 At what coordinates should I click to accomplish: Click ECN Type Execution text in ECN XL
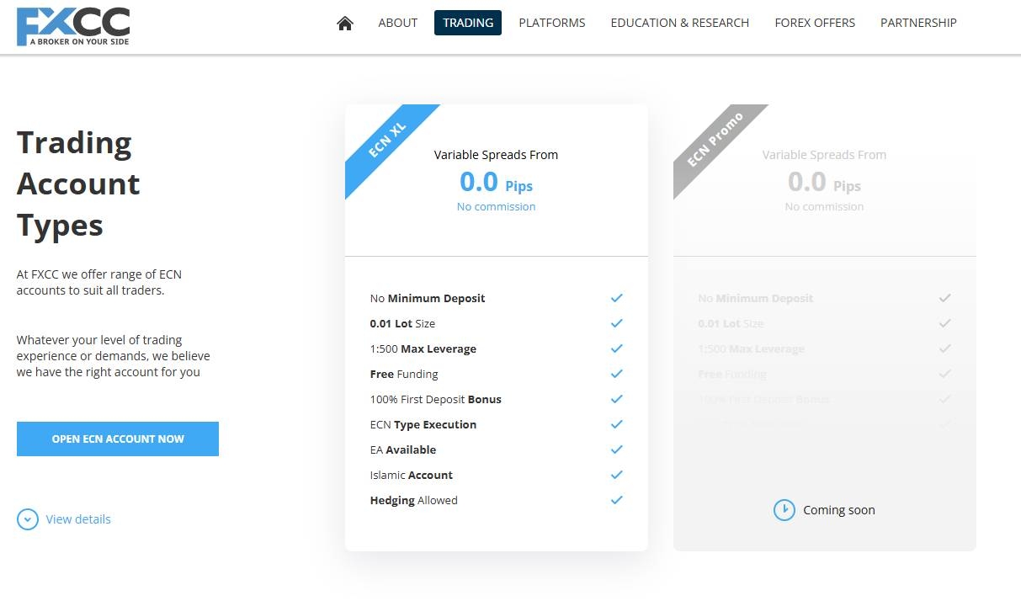pos(423,424)
